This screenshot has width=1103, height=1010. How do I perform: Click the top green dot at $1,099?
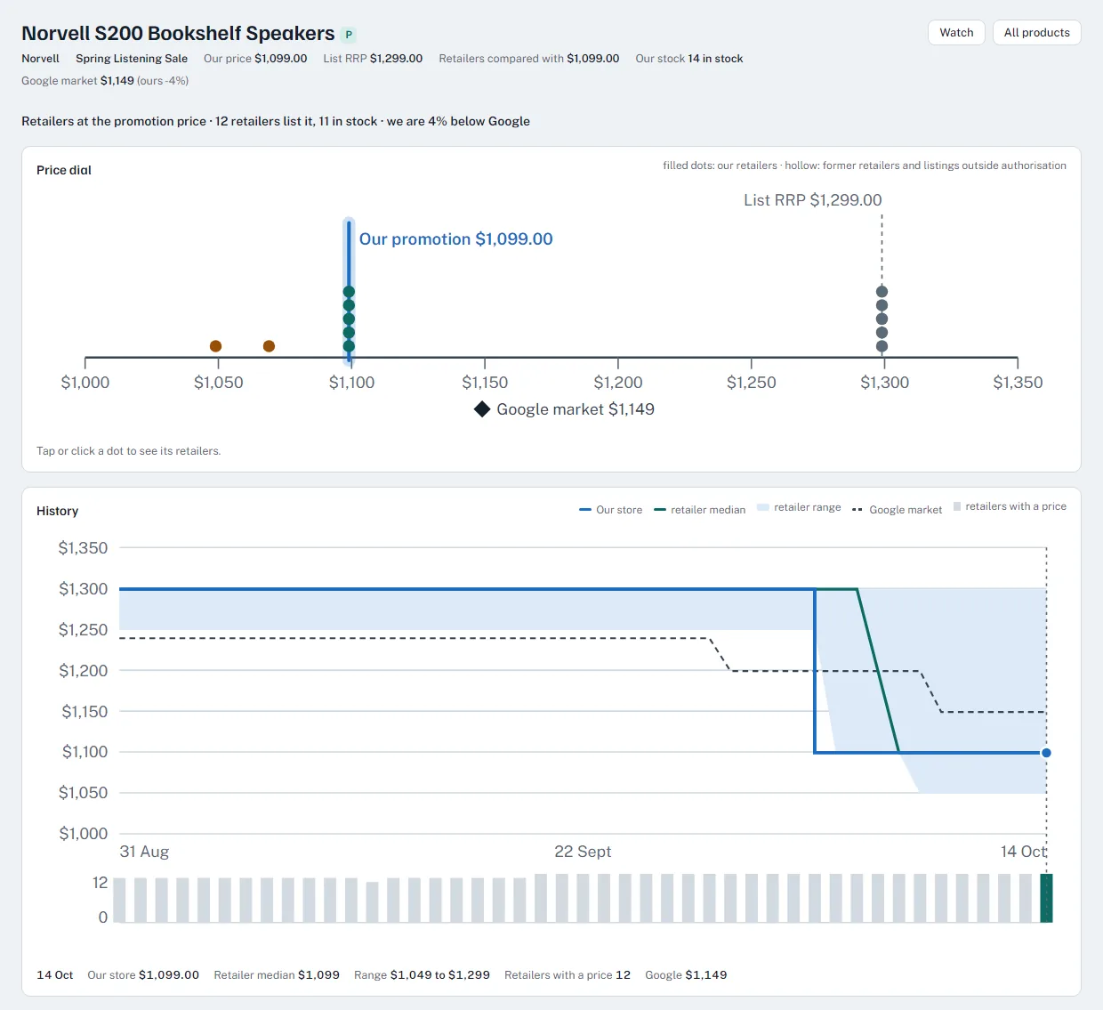[x=349, y=292]
